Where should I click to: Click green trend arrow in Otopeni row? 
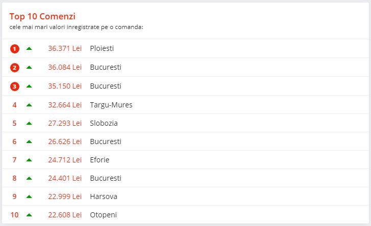pos(29,215)
